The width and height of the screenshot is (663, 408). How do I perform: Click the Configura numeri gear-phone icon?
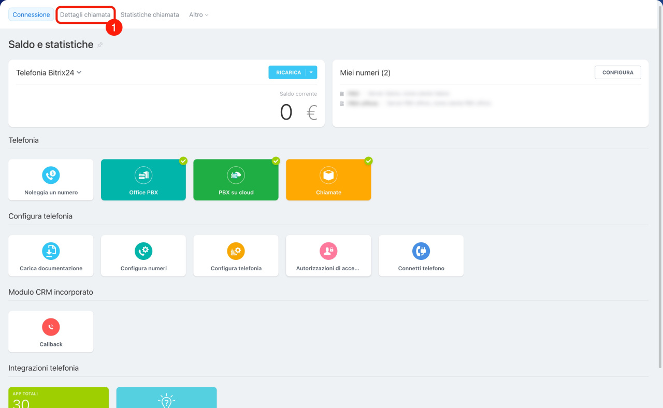pyautogui.click(x=143, y=251)
